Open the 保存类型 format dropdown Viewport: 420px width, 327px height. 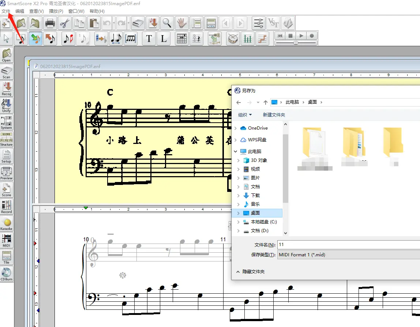(348, 255)
